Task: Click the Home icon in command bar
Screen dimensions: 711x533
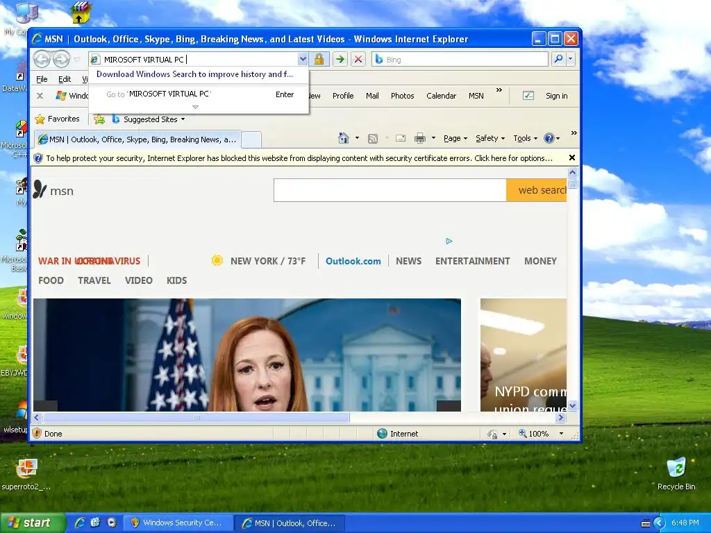Action: [344, 138]
